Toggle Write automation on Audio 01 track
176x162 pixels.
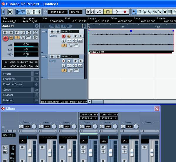click(81, 36)
